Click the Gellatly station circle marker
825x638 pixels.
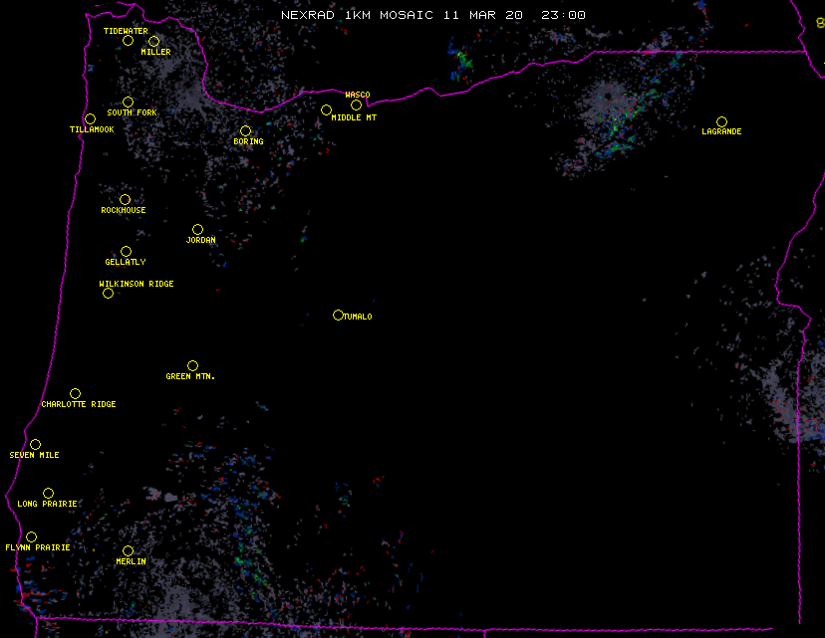126,252
